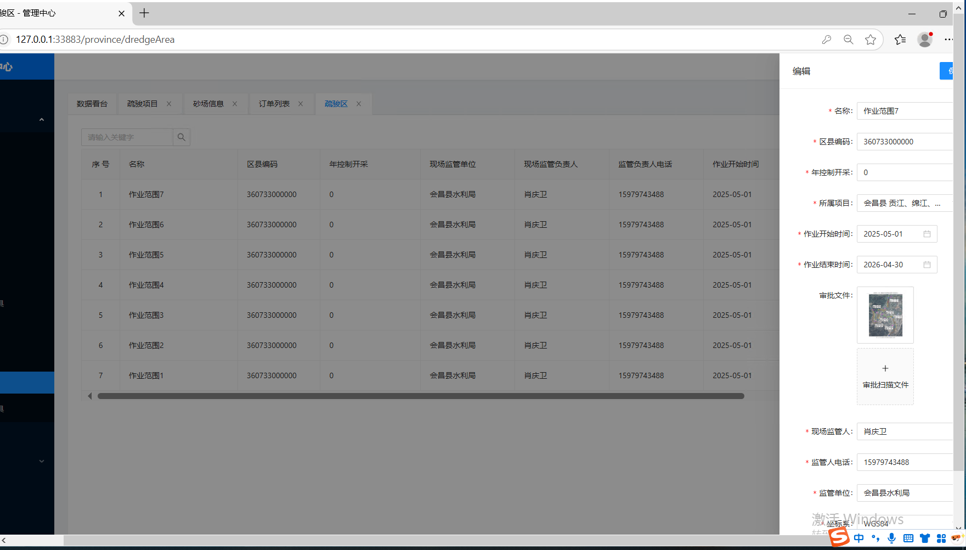Close the 疏浚项目 tab
Screen dimensions: 966x550
(x=169, y=104)
